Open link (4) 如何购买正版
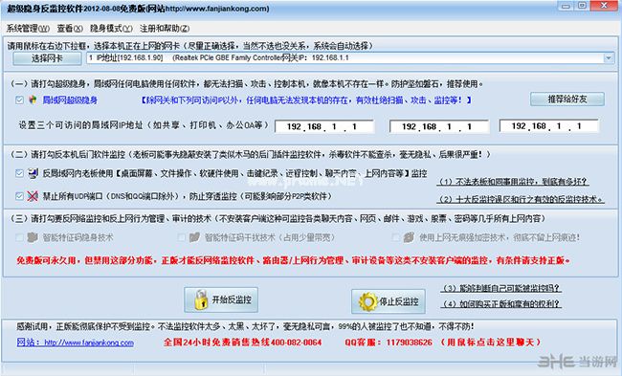Screen dimensions: 622x376 coord(501,304)
